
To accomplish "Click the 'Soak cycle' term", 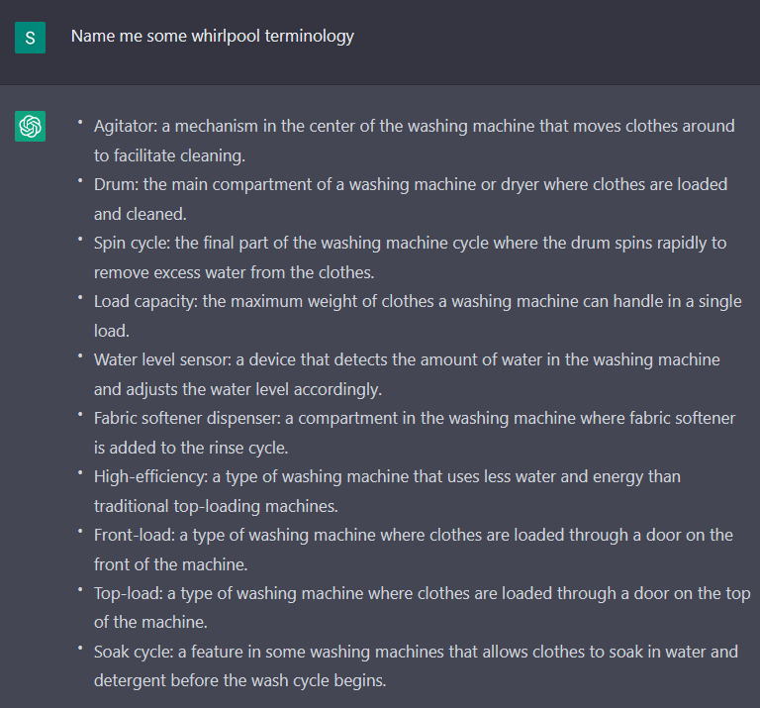I will (133, 652).
